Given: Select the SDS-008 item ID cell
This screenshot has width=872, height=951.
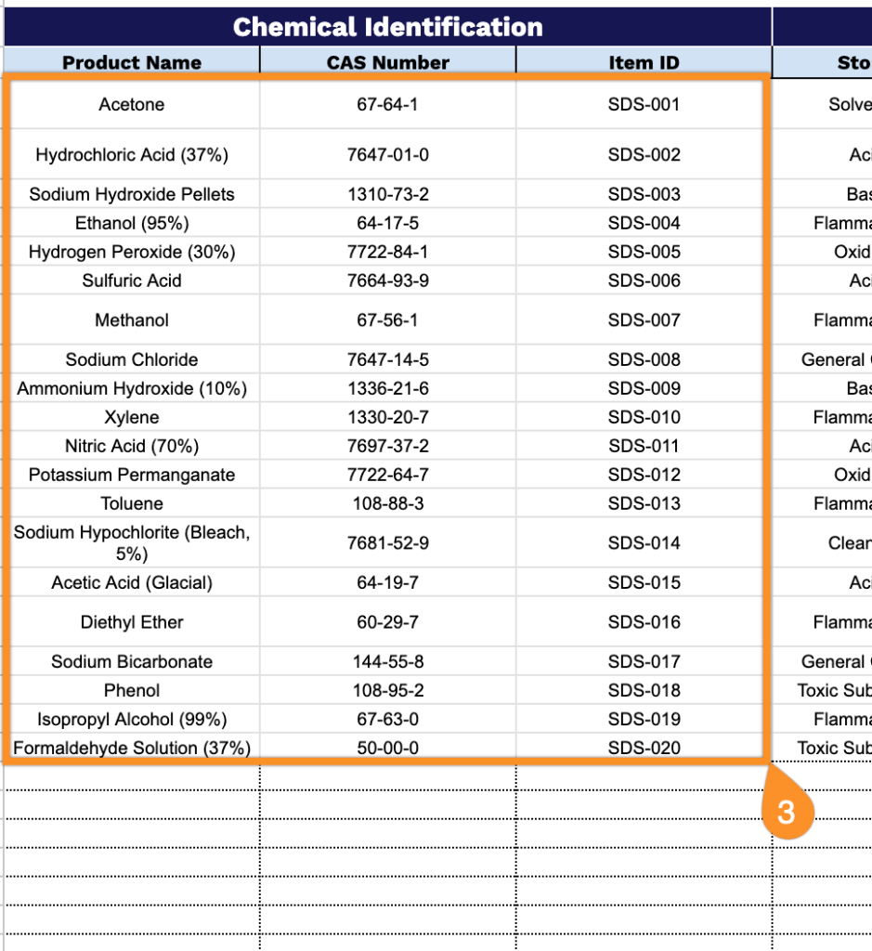Looking at the screenshot, I should 644,359.
